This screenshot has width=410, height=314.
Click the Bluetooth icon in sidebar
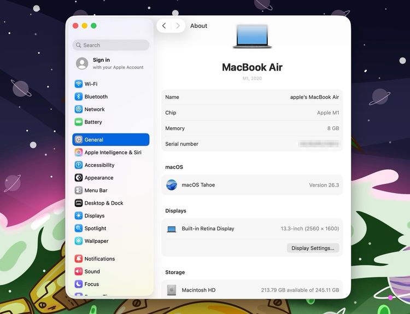(78, 97)
